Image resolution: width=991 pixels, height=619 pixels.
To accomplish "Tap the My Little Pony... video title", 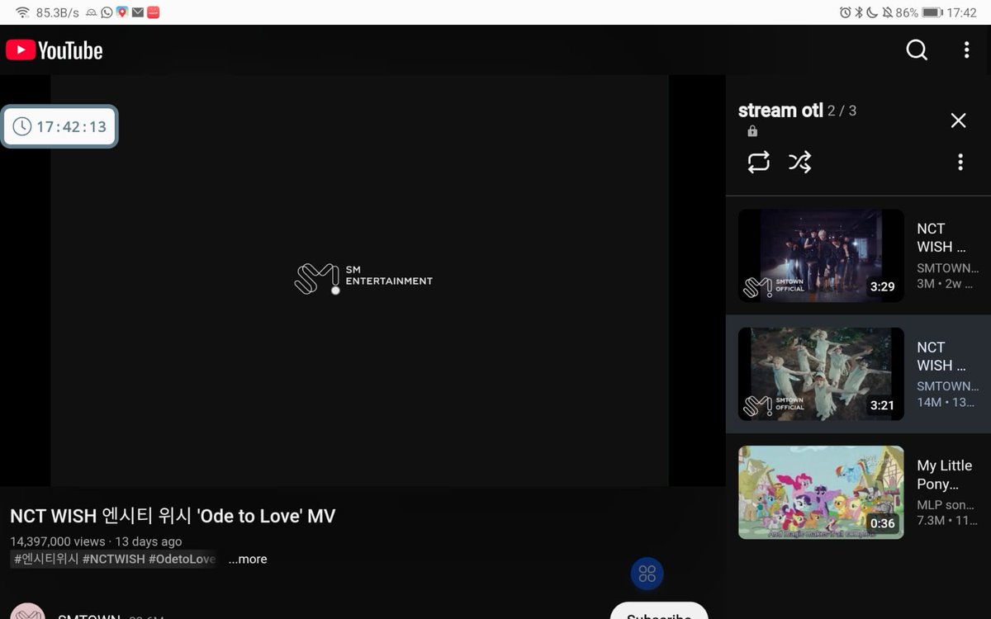I will click(x=945, y=475).
